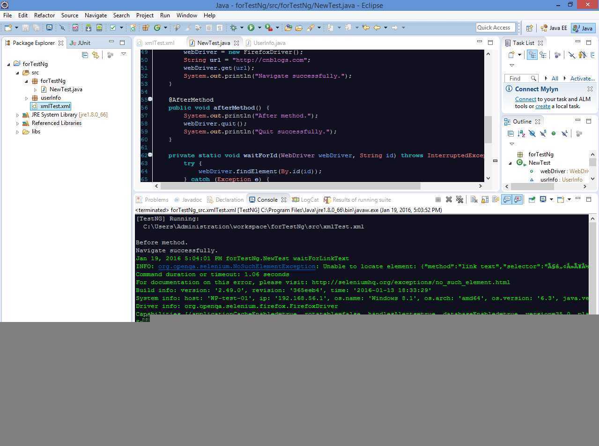Click the Task List Find field
The image size is (599, 446).
click(x=521, y=78)
